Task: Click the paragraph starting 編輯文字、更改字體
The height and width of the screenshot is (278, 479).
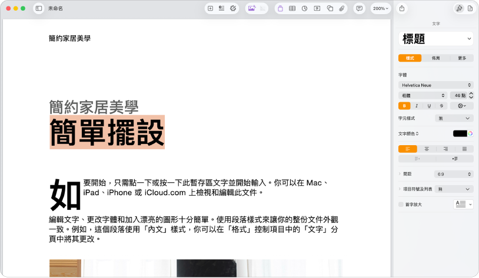Action: (x=194, y=229)
